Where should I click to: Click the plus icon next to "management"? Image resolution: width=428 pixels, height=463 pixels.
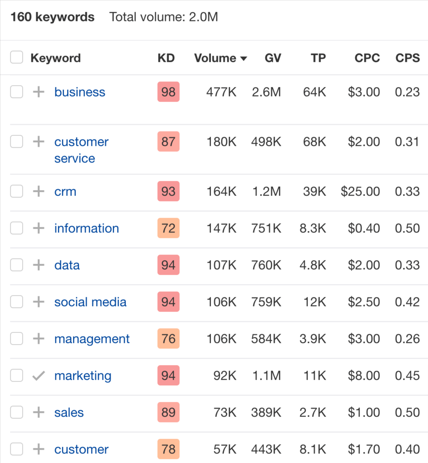(x=38, y=339)
